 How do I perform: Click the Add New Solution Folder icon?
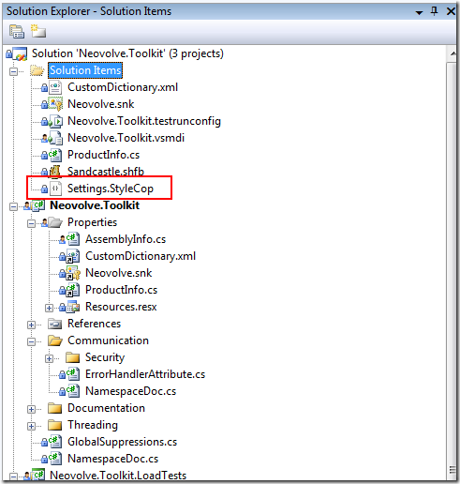(38, 31)
